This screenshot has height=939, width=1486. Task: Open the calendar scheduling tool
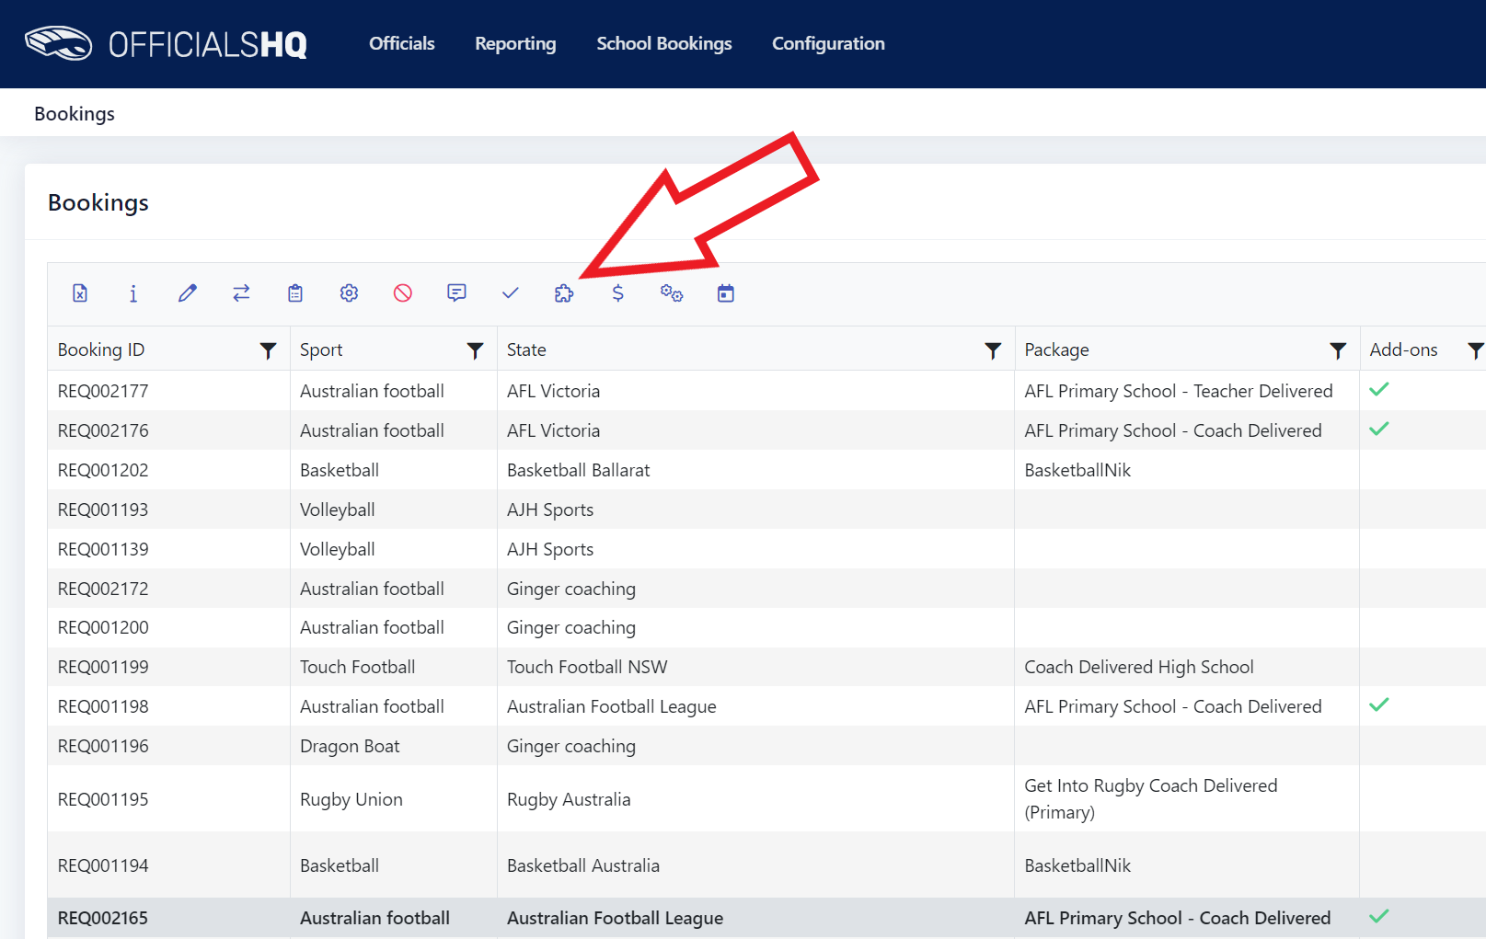725,293
